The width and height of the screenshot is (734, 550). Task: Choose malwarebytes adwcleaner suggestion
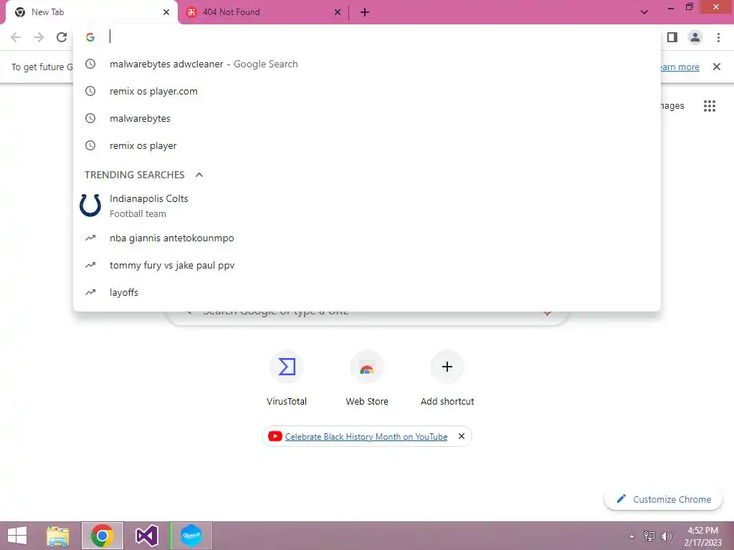coord(366,64)
